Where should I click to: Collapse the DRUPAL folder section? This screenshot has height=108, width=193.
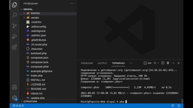(x=21, y=9)
